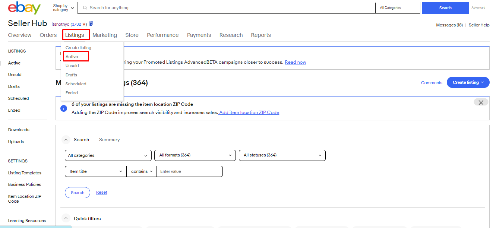
Task: Click the blue info icon in ZIP notice
Action: pyautogui.click(x=64, y=108)
